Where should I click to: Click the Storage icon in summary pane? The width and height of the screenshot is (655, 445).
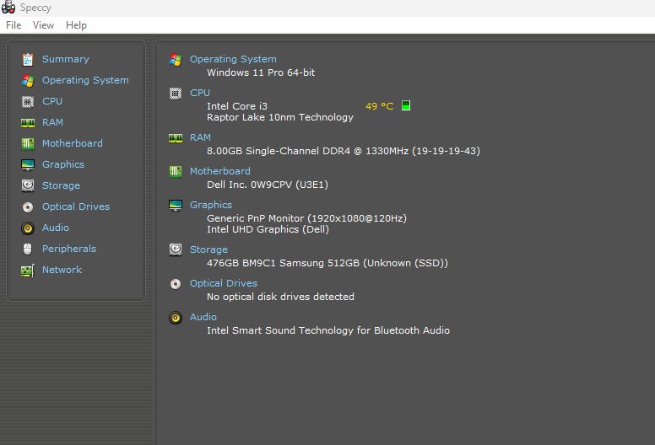176,249
